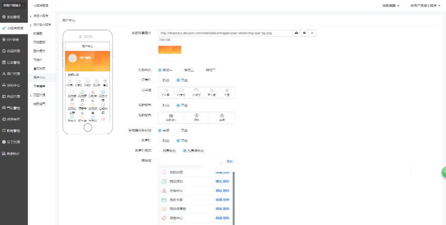Clear the header background image with X

tap(312, 33)
